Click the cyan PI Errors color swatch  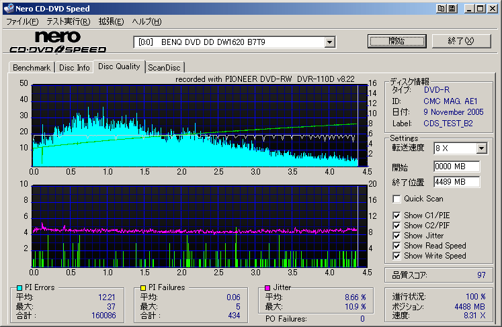19,288
